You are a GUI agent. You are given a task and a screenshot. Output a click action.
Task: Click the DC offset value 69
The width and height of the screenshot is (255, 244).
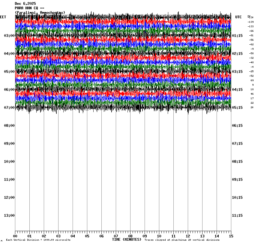coord(252,80)
